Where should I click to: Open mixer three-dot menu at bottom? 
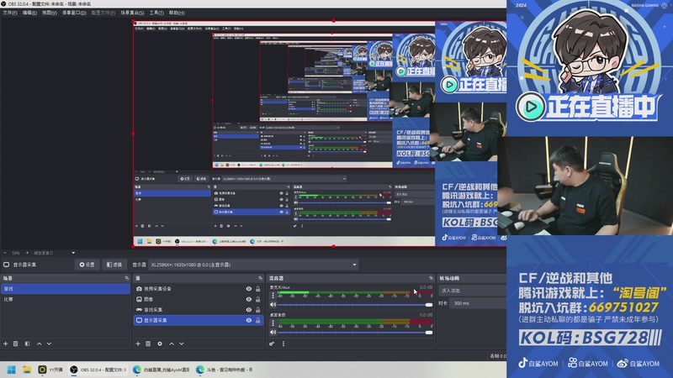point(284,344)
